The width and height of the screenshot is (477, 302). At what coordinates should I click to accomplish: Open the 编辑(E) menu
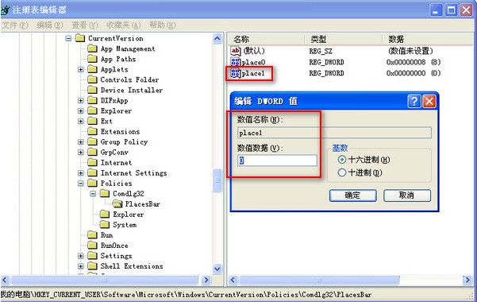pos(49,25)
